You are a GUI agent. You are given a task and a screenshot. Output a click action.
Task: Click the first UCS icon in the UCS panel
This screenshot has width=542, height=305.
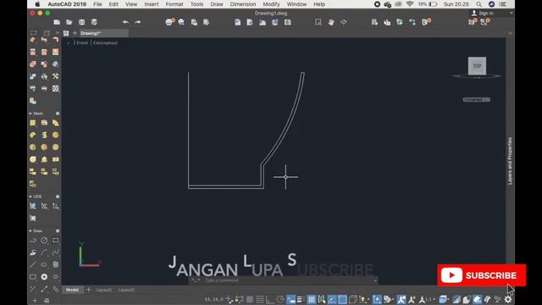point(33,206)
